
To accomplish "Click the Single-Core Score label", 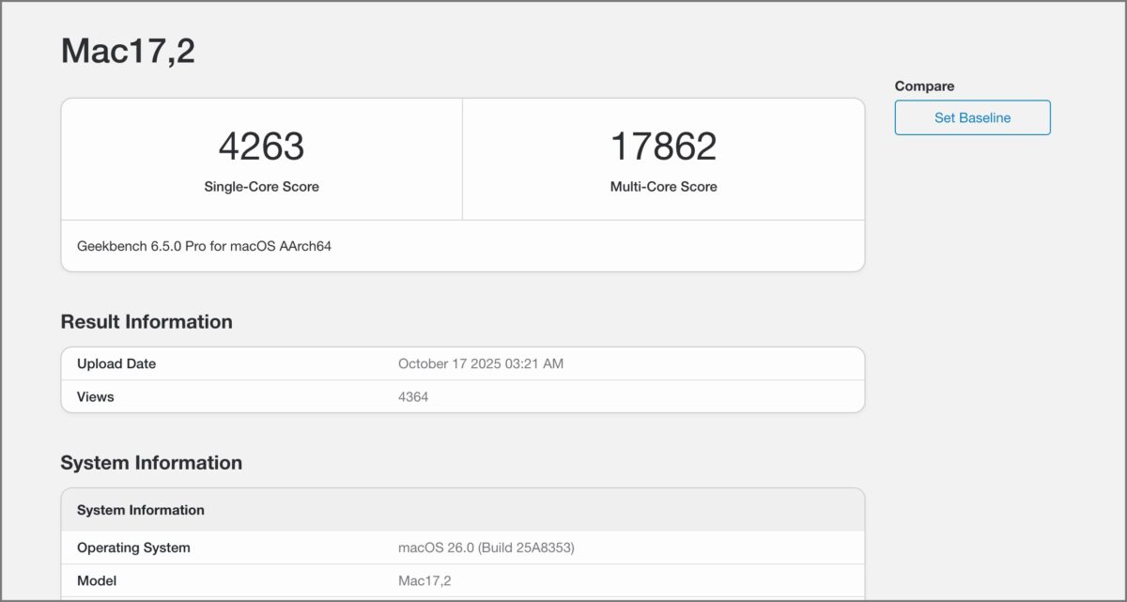I will pyautogui.click(x=261, y=187).
